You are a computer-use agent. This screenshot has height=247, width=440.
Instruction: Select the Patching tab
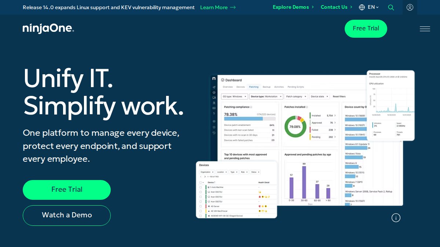coord(254,87)
